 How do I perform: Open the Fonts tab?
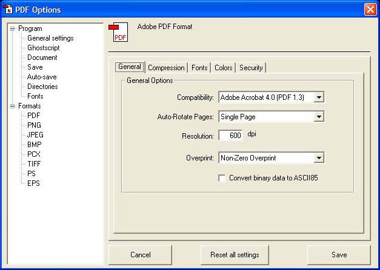coord(199,68)
